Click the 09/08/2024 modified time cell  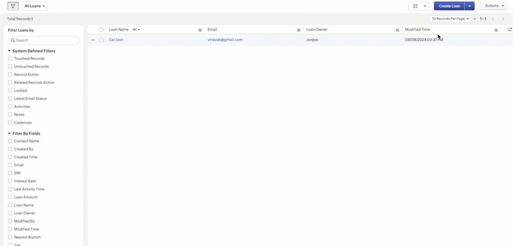[x=424, y=40]
